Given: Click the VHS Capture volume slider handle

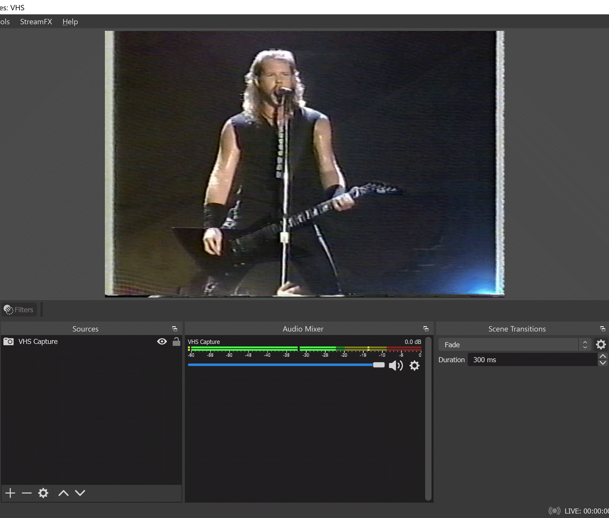Looking at the screenshot, I should (x=379, y=365).
